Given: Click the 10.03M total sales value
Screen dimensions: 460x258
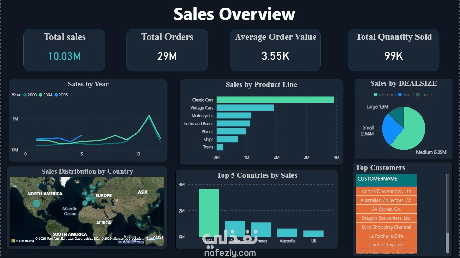Looking at the screenshot, I should point(65,56).
